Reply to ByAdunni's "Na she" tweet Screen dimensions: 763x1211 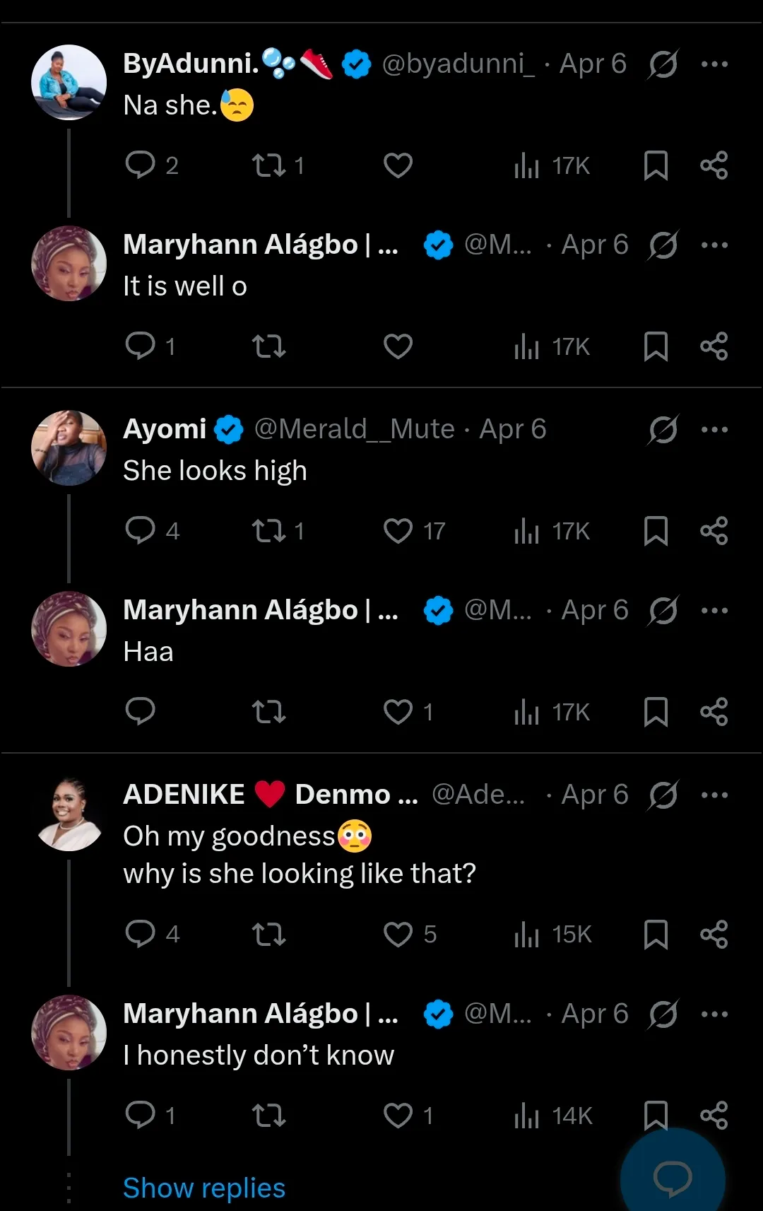(140, 165)
